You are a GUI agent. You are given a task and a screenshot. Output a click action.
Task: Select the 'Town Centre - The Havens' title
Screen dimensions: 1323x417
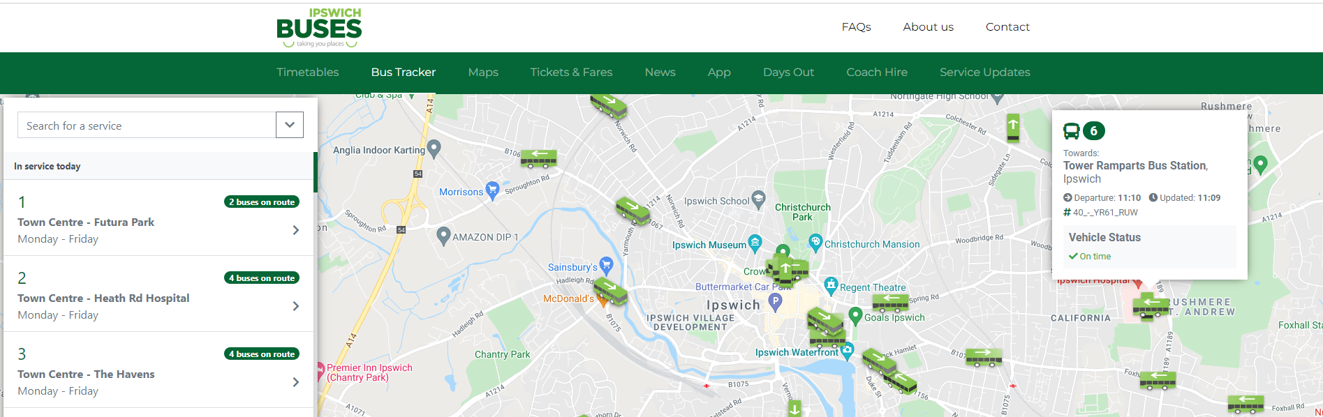(x=86, y=374)
